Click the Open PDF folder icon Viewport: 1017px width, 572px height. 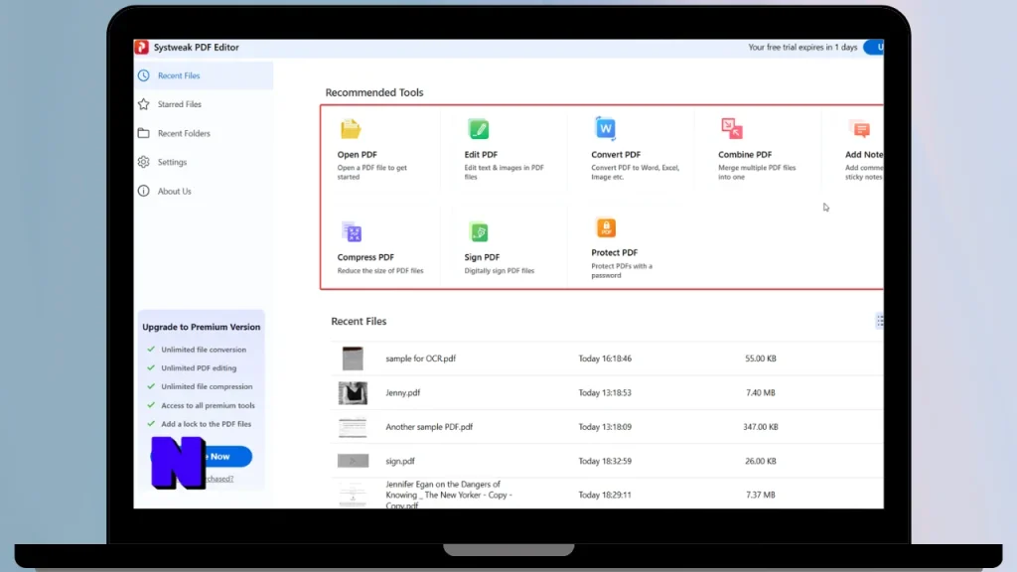351,128
